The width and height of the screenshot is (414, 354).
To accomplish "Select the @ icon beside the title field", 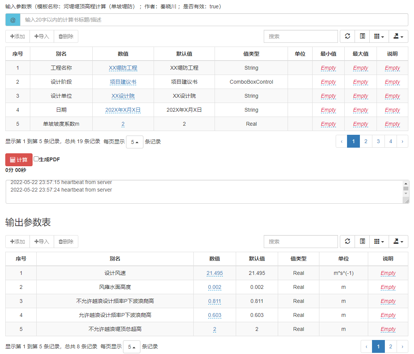I will point(12,19).
